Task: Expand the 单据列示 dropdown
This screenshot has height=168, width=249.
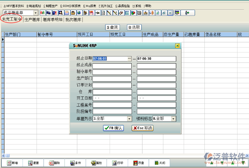Action: 129,119
